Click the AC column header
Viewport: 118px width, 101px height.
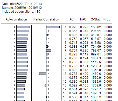click(72, 19)
